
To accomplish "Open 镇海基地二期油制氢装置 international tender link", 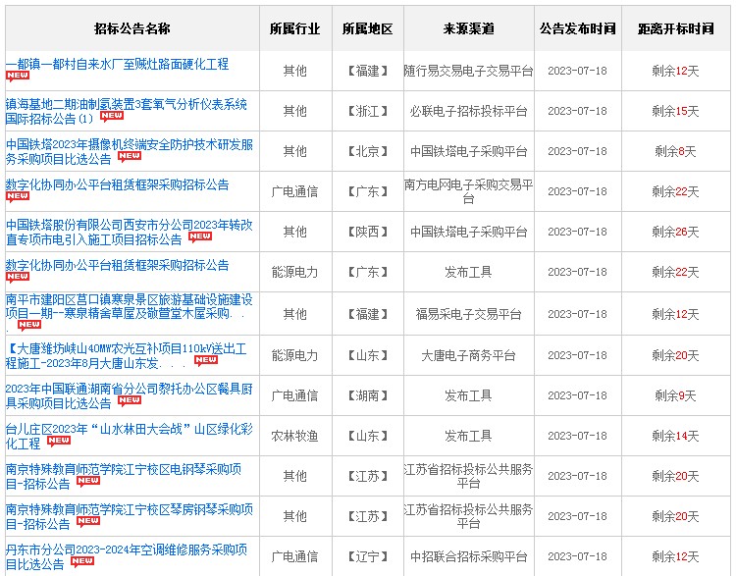I will (x=126, y=104).
